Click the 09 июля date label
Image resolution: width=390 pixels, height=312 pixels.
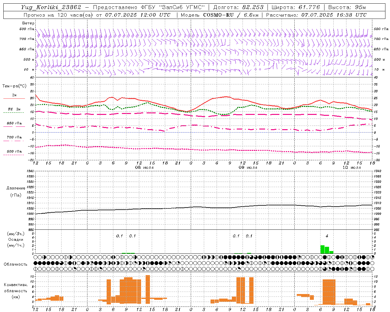[x=248, y=168]
